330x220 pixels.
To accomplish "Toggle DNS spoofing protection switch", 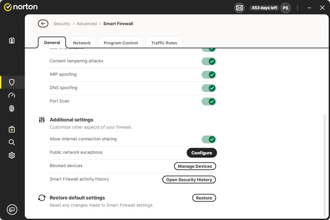I will (x=208, y=88).
